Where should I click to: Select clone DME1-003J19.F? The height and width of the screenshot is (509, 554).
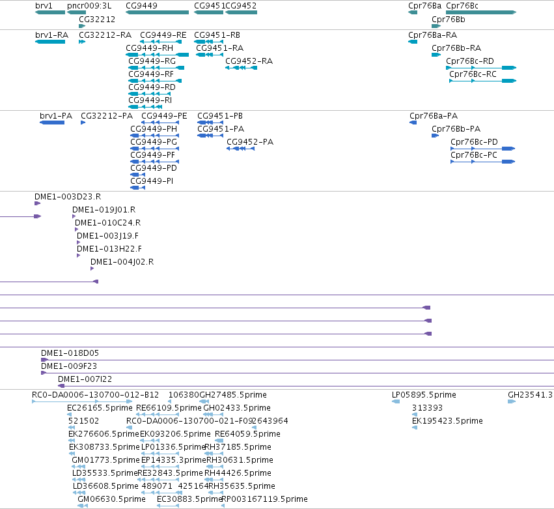[108, 235]
